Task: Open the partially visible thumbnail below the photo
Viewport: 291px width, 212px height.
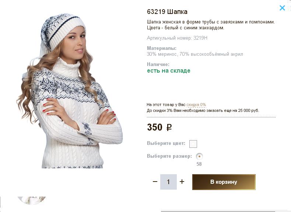Action: [x=32, y=200]
